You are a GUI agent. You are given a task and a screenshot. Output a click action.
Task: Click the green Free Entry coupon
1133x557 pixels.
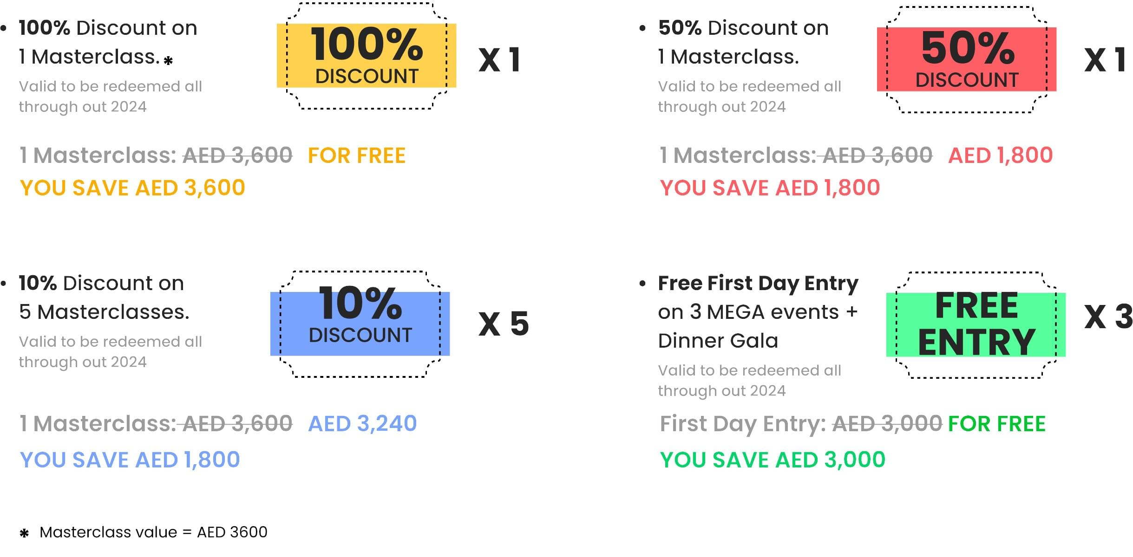pos(976,324)
